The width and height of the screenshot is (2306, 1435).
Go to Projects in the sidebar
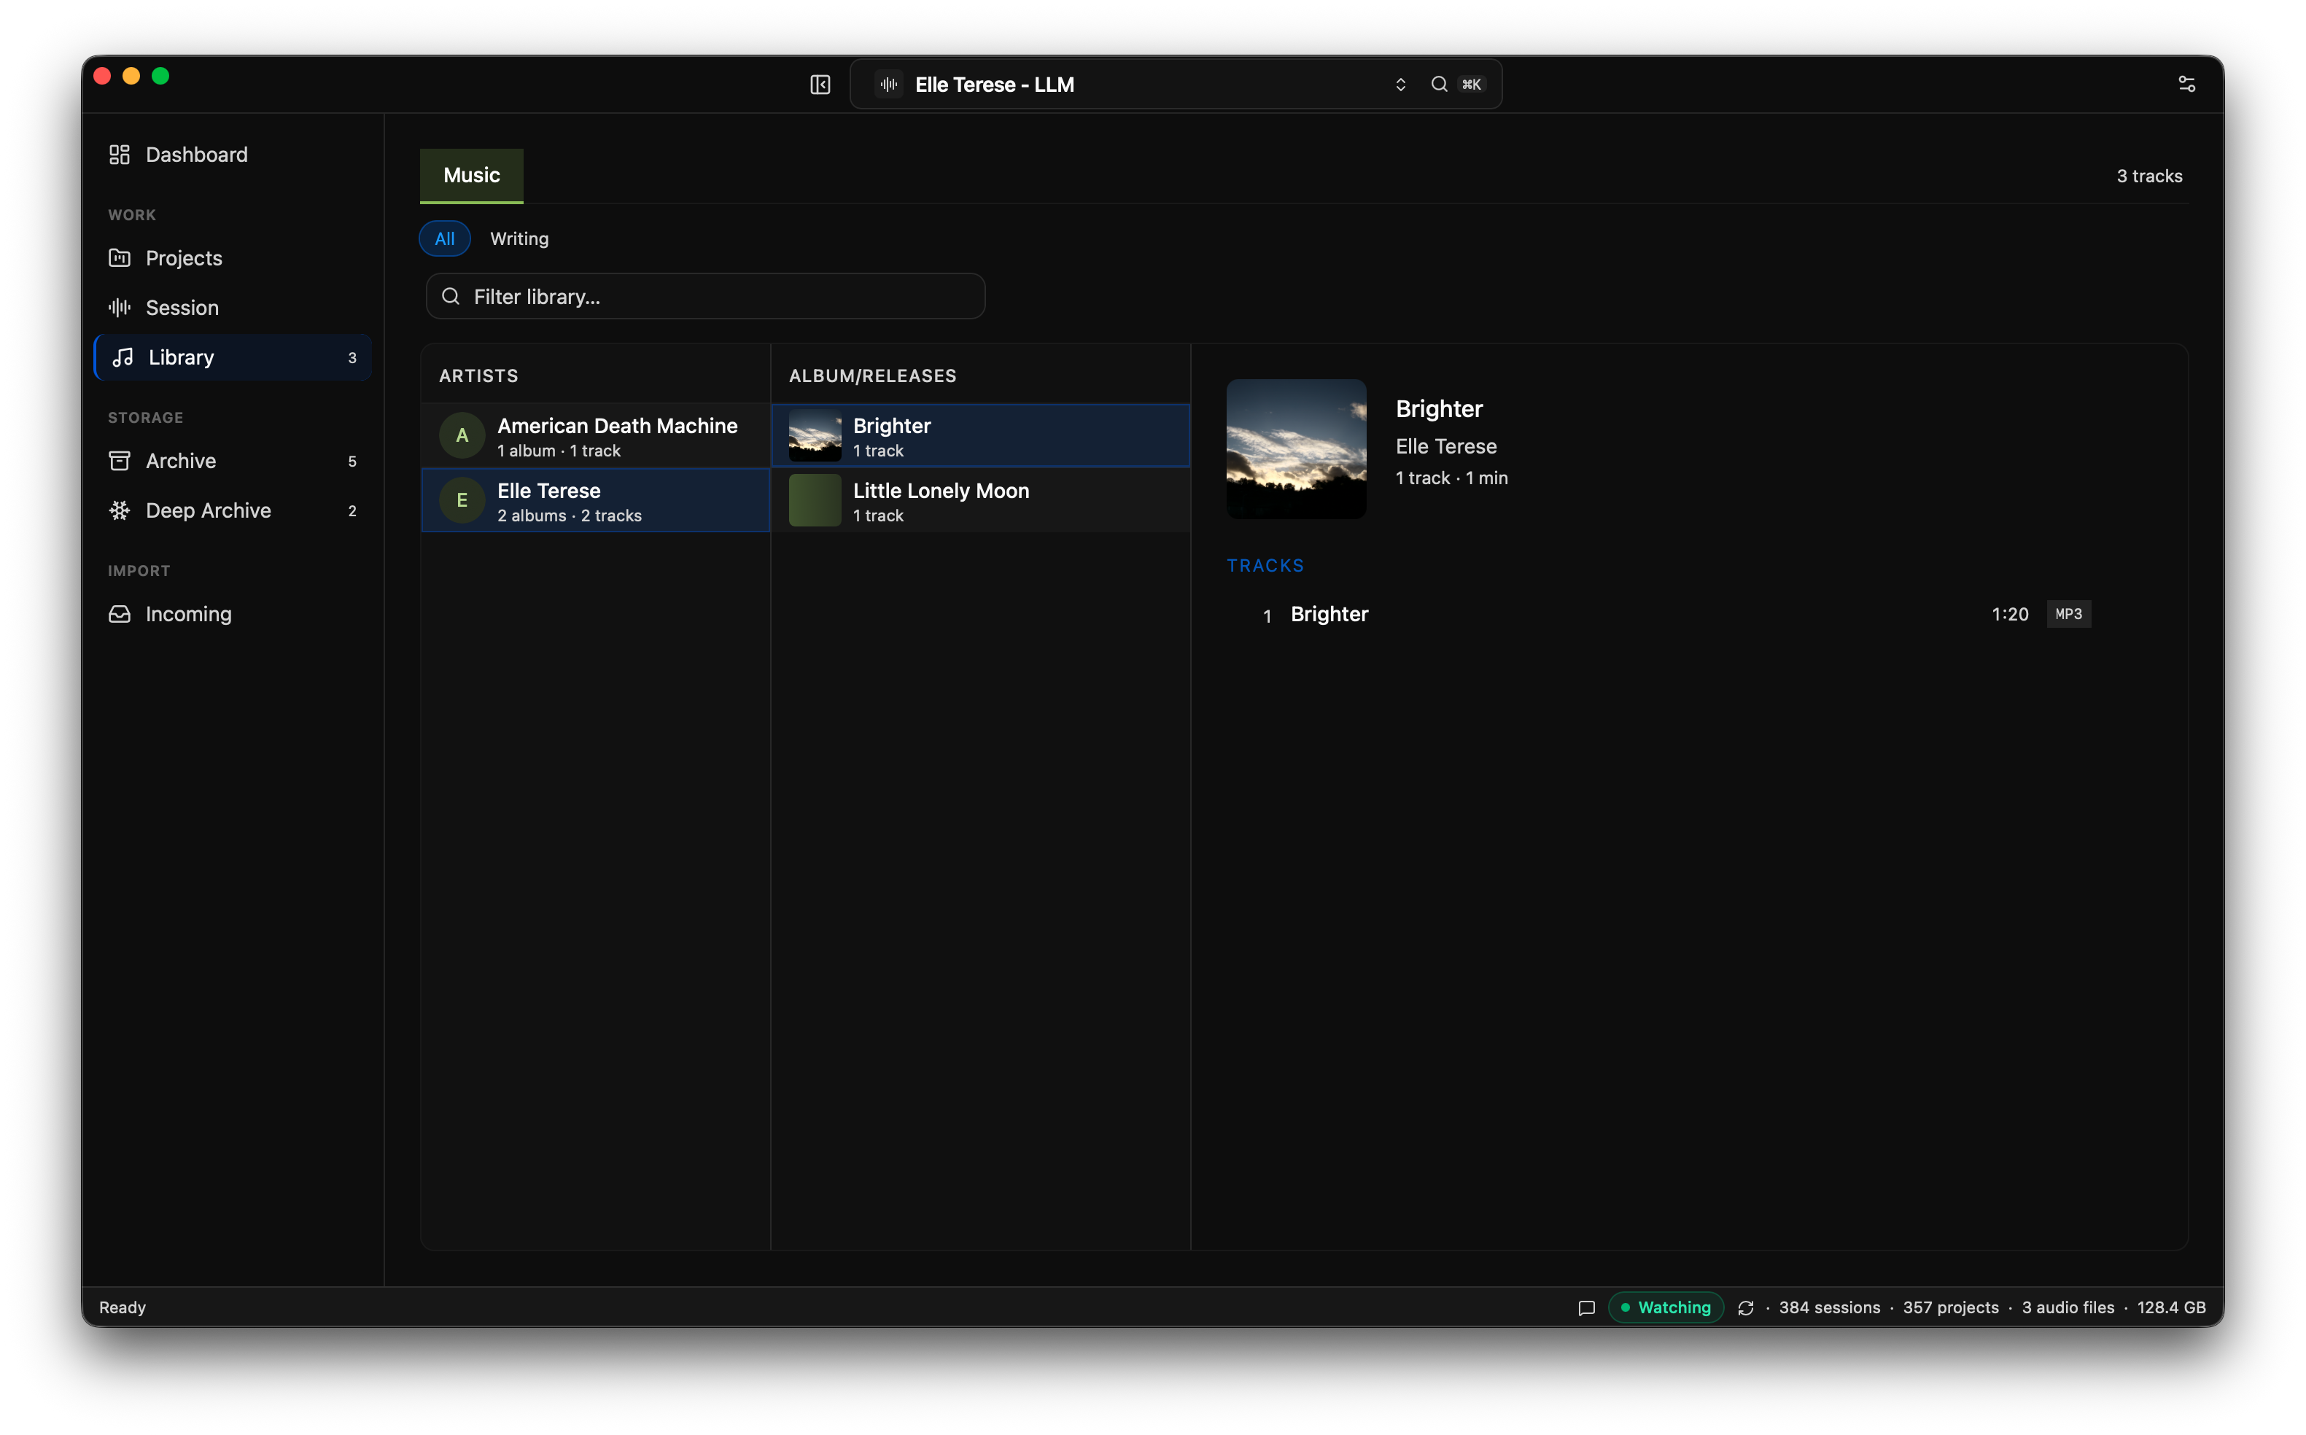click(233, 258)
